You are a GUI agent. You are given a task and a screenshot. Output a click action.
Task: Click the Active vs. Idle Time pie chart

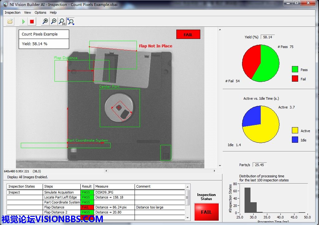[x=261, y=124]
